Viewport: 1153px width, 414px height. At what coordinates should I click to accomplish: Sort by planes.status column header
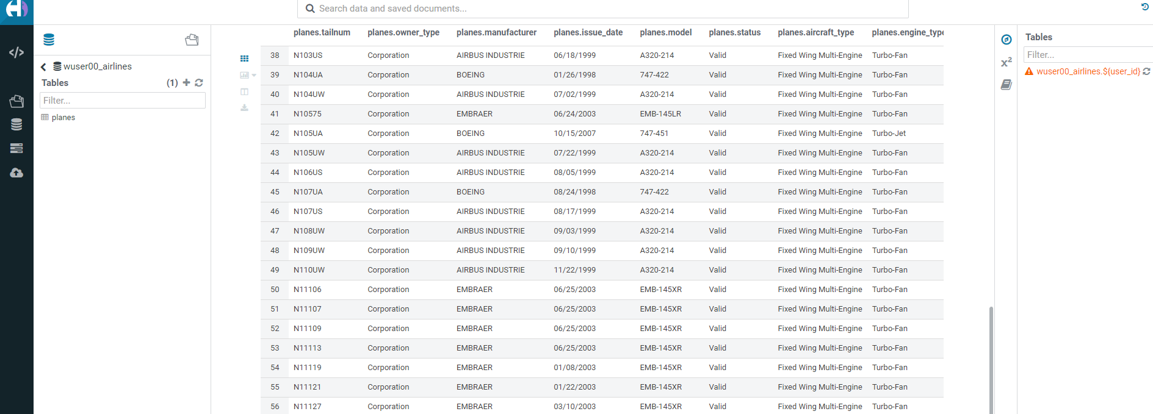[735, 32]
